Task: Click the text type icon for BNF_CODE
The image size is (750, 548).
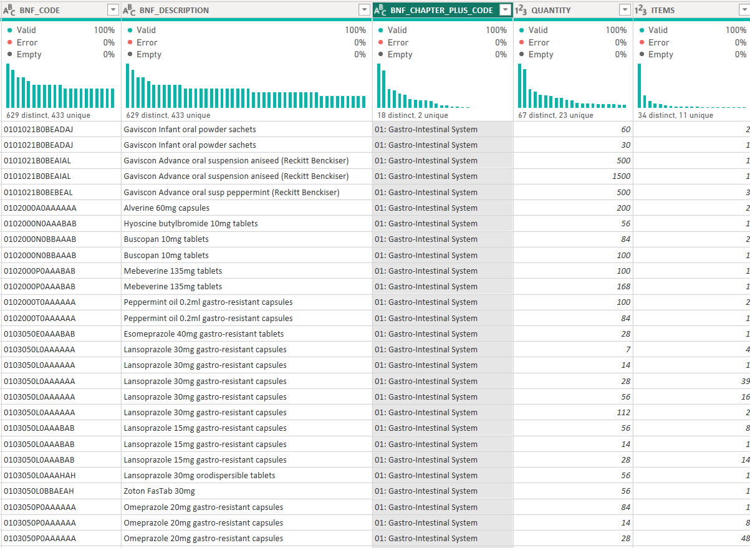Action: point(9,10)
